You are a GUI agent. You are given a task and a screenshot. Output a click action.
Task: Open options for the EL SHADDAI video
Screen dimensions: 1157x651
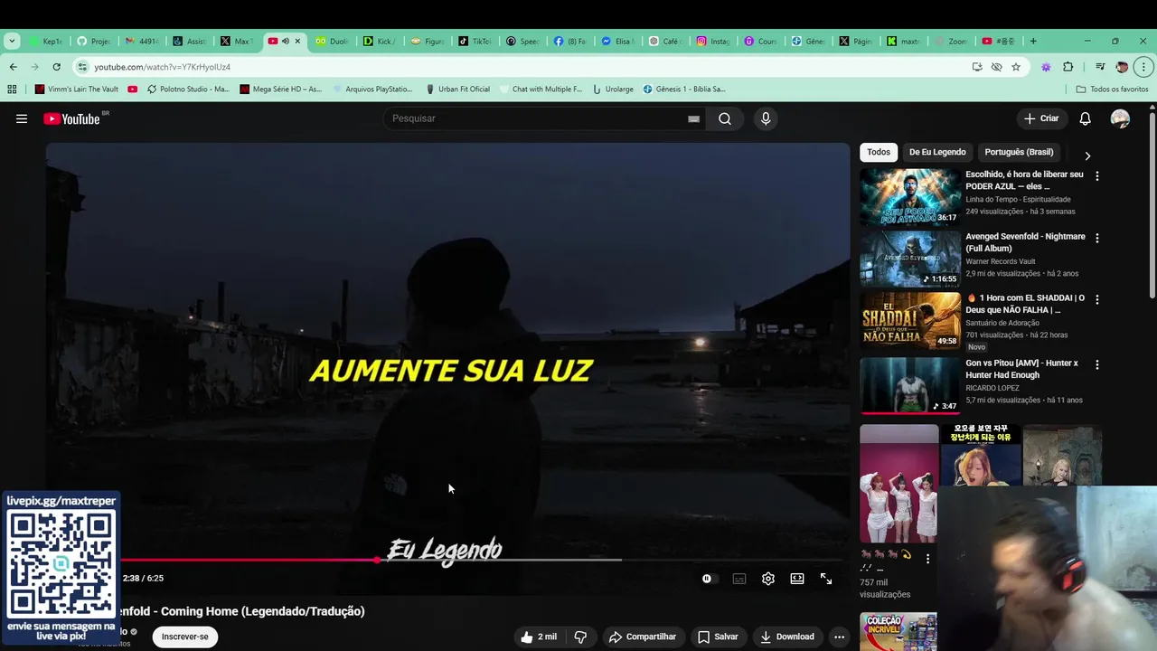coord(1097,299)
